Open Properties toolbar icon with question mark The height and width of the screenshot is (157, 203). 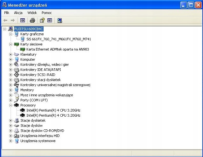click(42, 20)
